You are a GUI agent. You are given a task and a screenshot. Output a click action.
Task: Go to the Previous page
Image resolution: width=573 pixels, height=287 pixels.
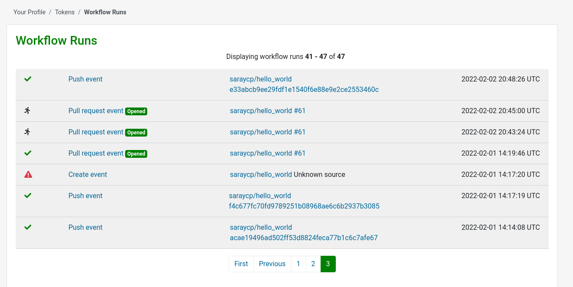[x=272, y=264]
